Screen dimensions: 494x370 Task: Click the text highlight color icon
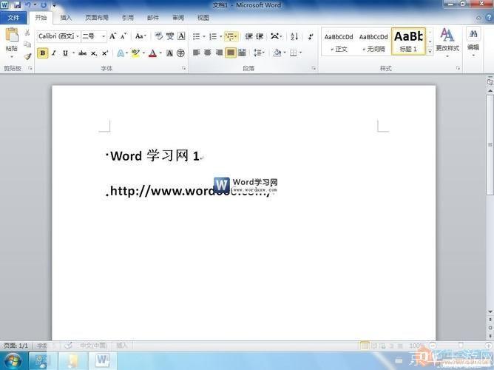coord(135,53)
